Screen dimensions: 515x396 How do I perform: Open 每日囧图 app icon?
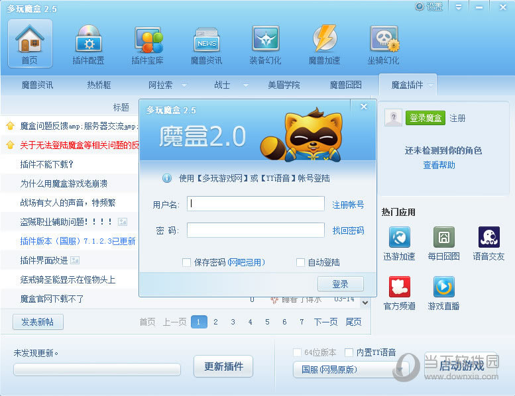(443, 236)
